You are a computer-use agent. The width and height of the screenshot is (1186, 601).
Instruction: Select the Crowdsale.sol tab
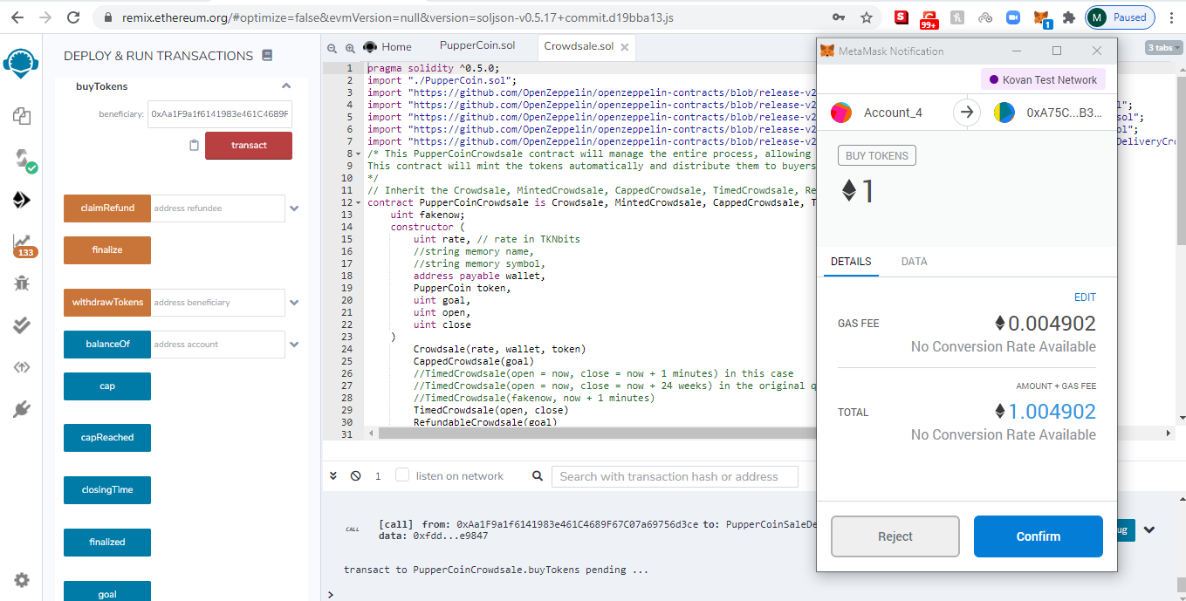tap(578, 46)
